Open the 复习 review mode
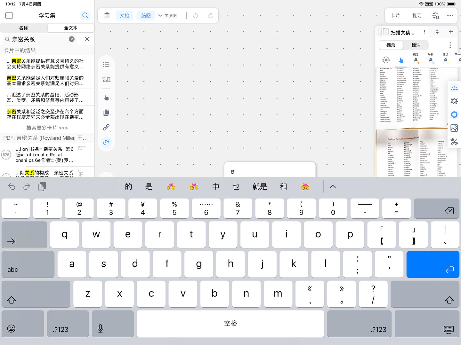Screen dimensions: 461x345 click(x=417, y=15)
